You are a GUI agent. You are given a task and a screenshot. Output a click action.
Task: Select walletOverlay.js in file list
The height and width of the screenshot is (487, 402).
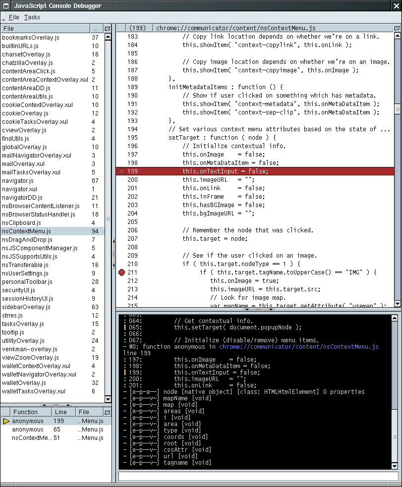tap(53, 383)
